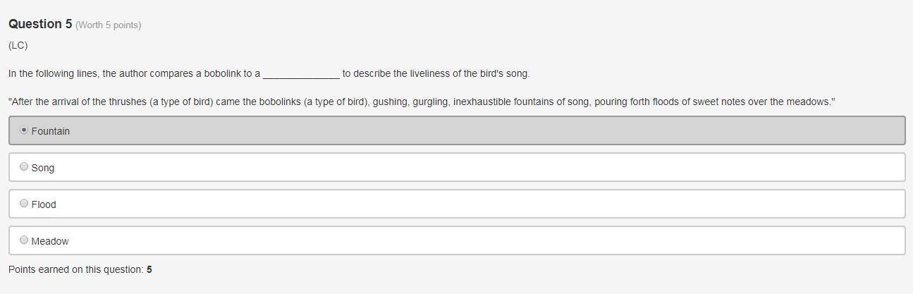Click the prompt sentence about the bobolink
The image size is (913, 294).
134,73
